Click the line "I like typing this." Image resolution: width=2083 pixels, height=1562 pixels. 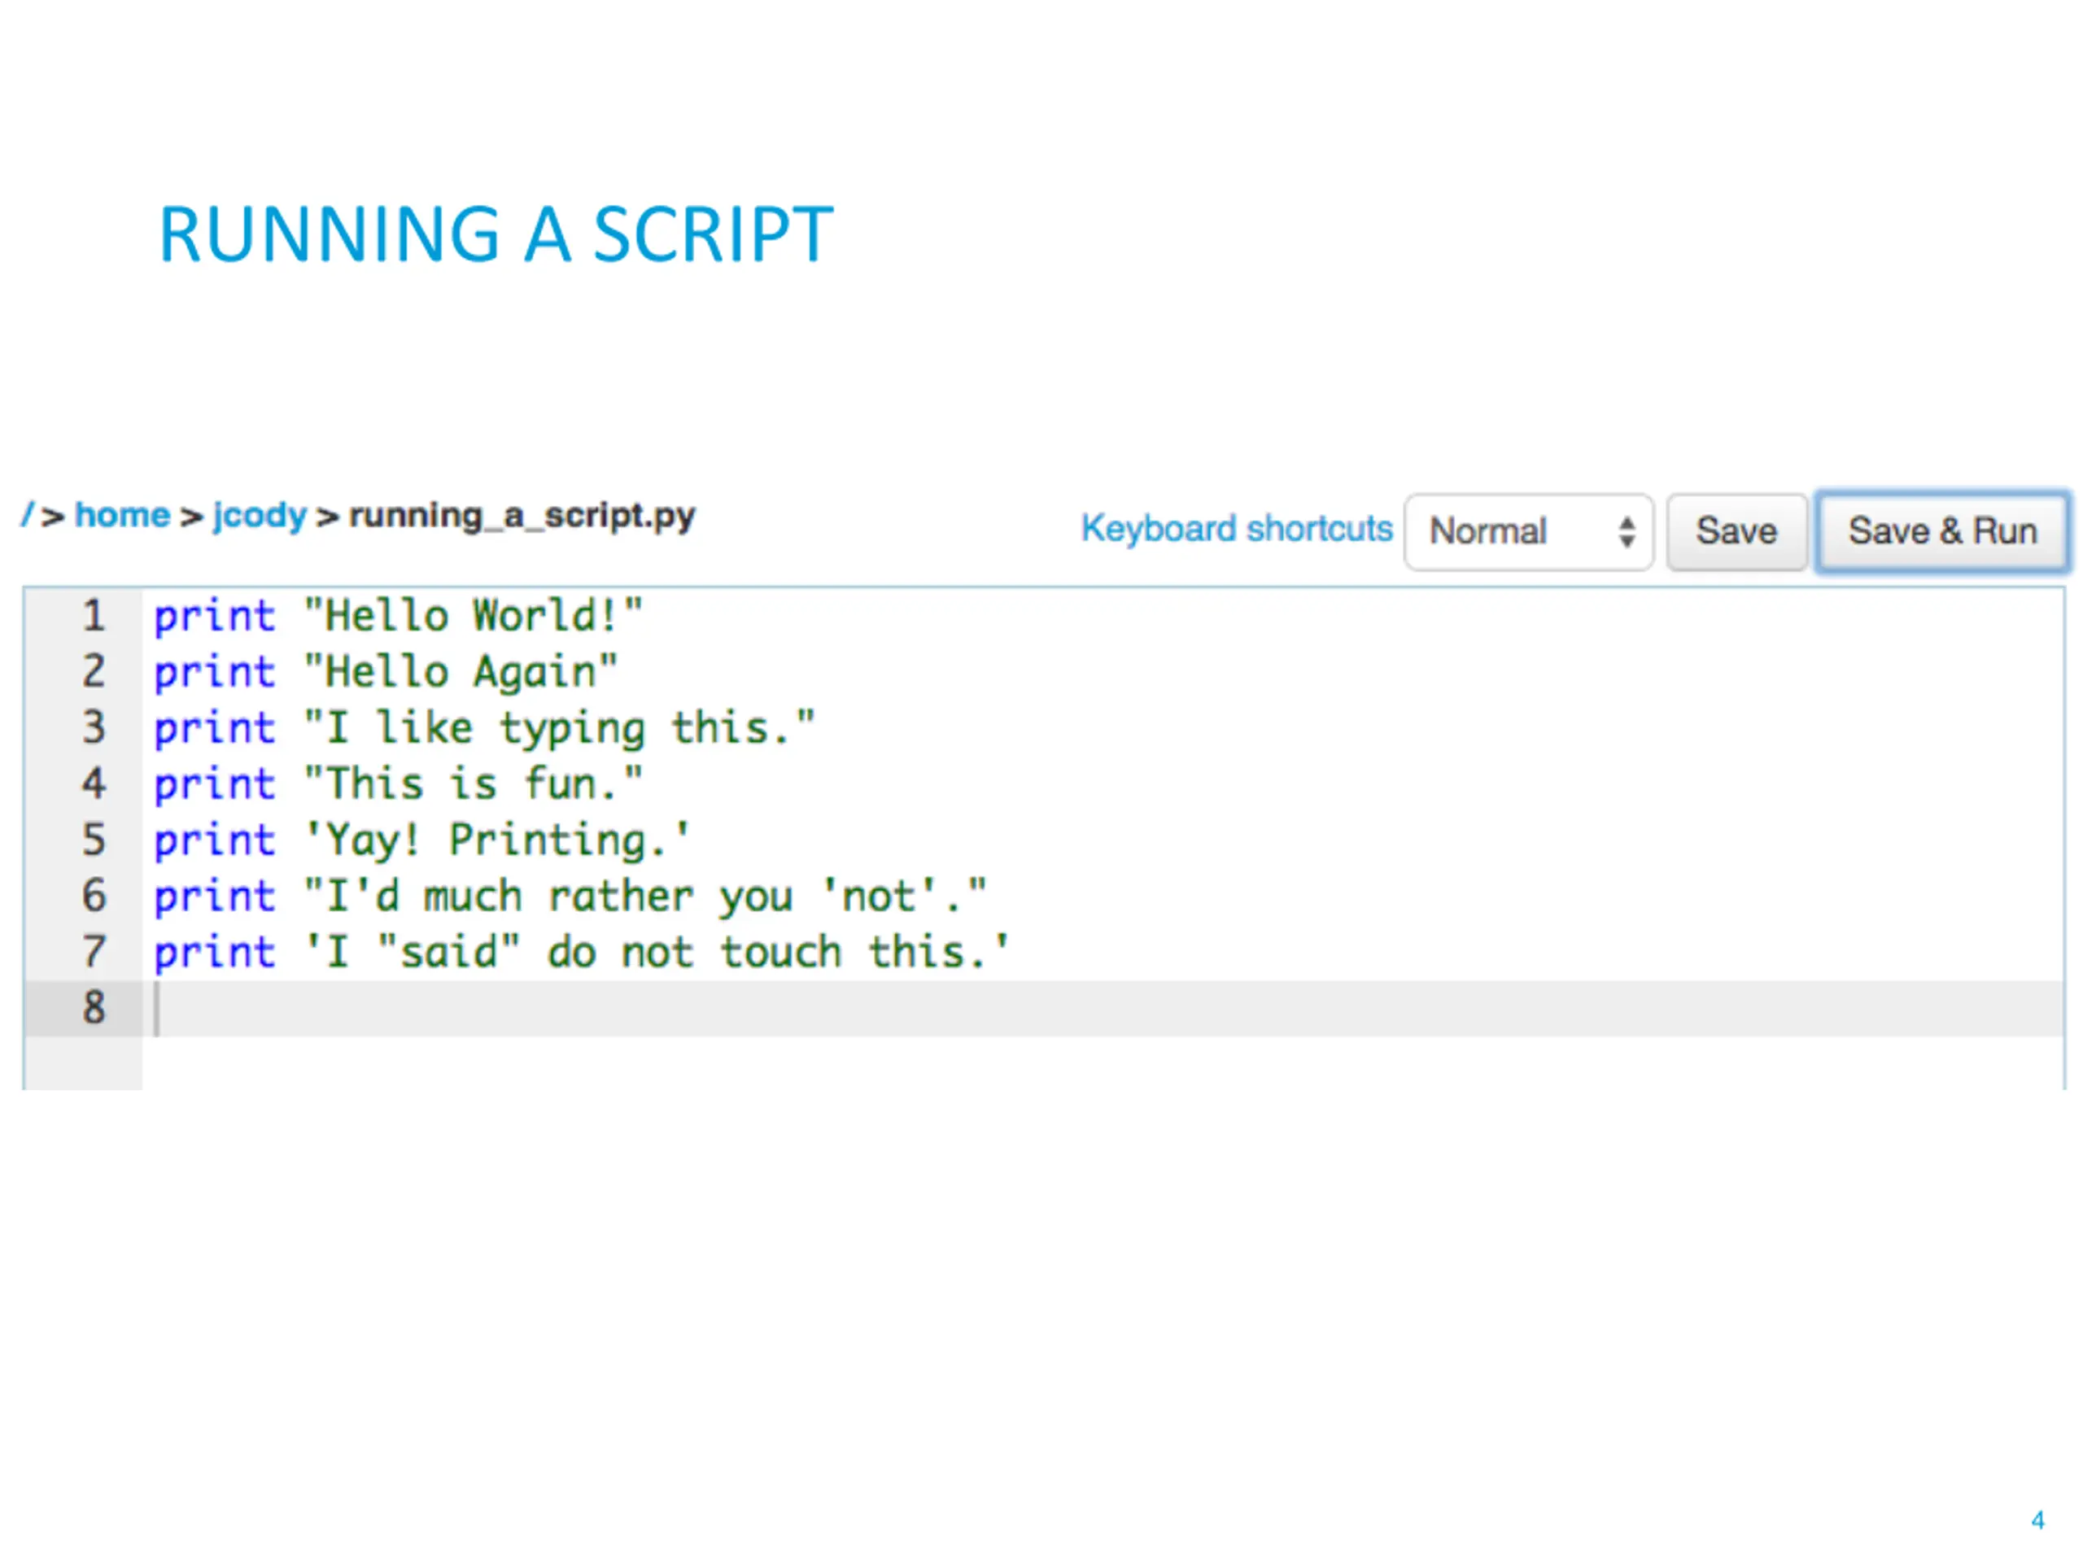click(485, 728)
